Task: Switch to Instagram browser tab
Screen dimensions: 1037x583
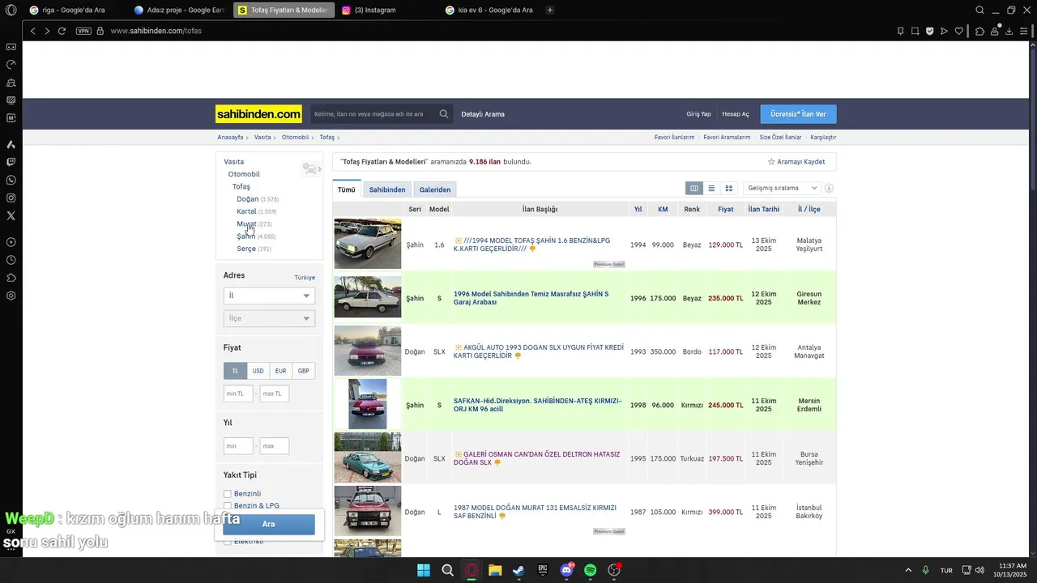Action: (382, 10)
